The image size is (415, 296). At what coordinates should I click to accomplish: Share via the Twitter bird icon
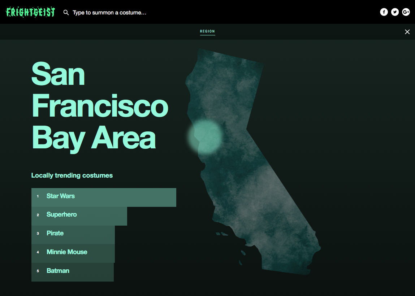395,12
